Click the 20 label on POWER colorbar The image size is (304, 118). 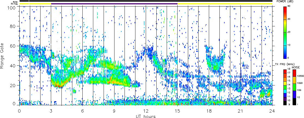click(289, 32)
